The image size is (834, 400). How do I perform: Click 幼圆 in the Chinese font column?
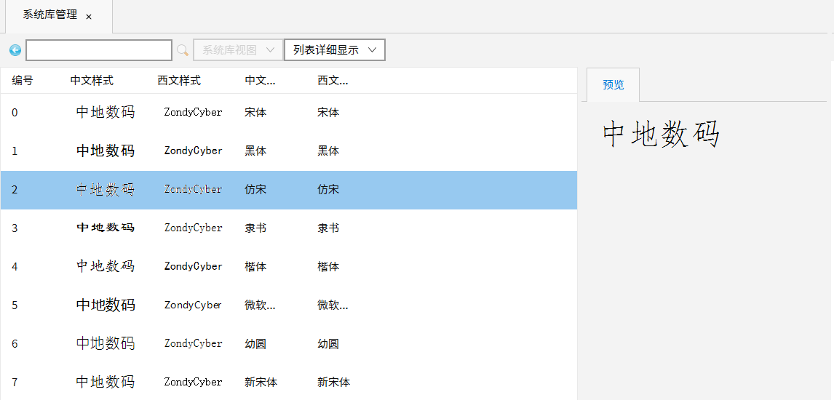point(256,344)
